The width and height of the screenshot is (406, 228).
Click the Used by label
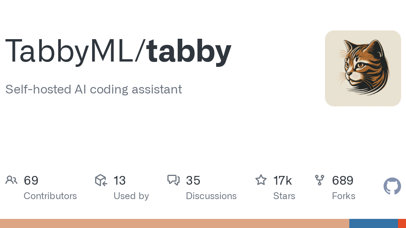[131, 196]
